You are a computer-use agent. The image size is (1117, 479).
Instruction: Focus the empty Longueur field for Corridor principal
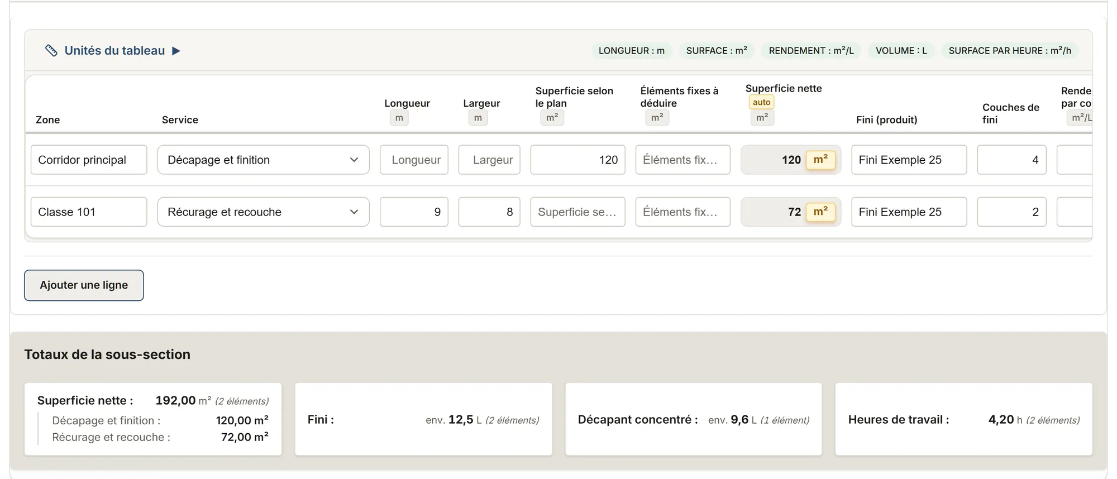pyautogui.click(x=414, y=160)
